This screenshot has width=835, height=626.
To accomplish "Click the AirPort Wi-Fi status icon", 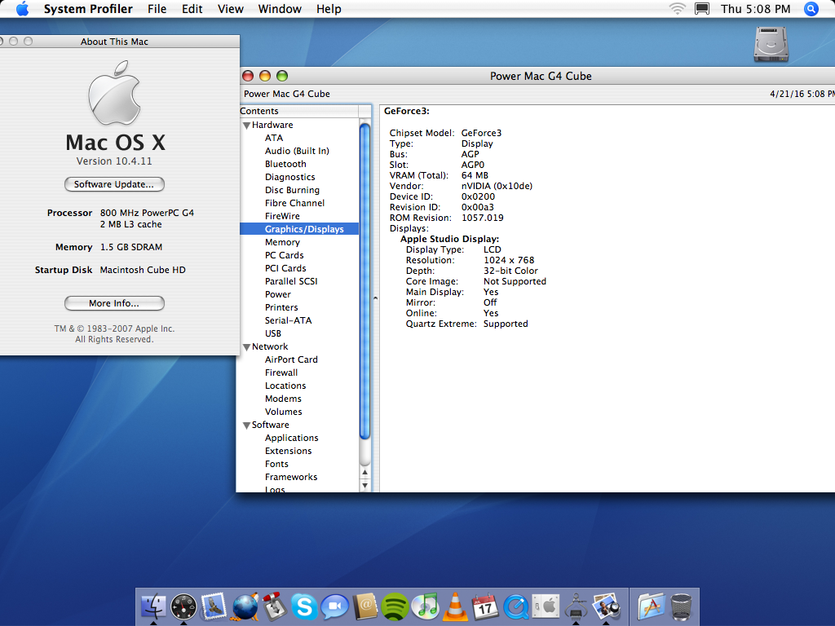I will pyautogui.click(x=677, y=9).
